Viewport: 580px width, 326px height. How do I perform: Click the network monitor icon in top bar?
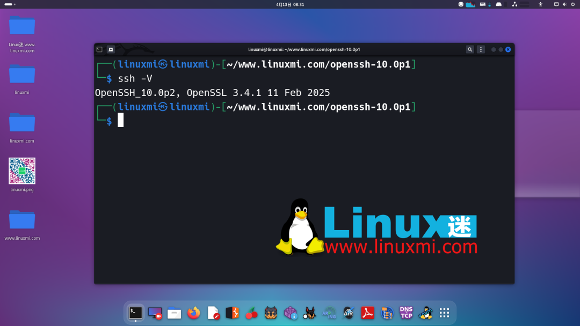tap(514, 4)
